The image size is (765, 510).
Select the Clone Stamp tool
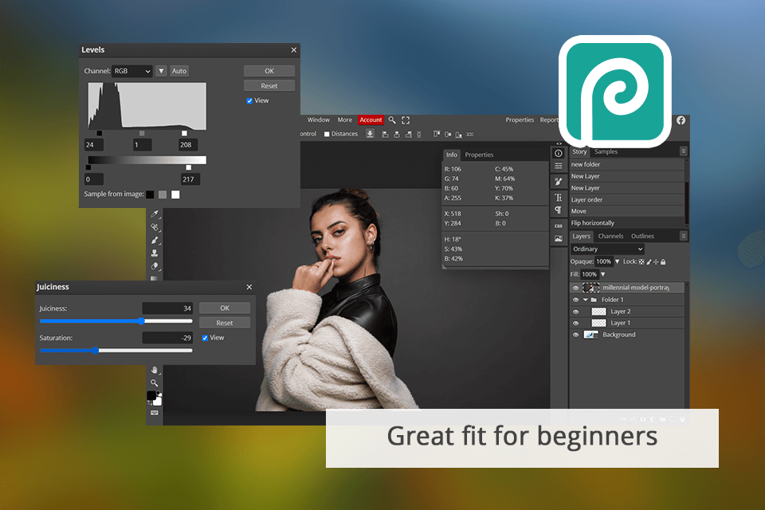click(155, 253)
